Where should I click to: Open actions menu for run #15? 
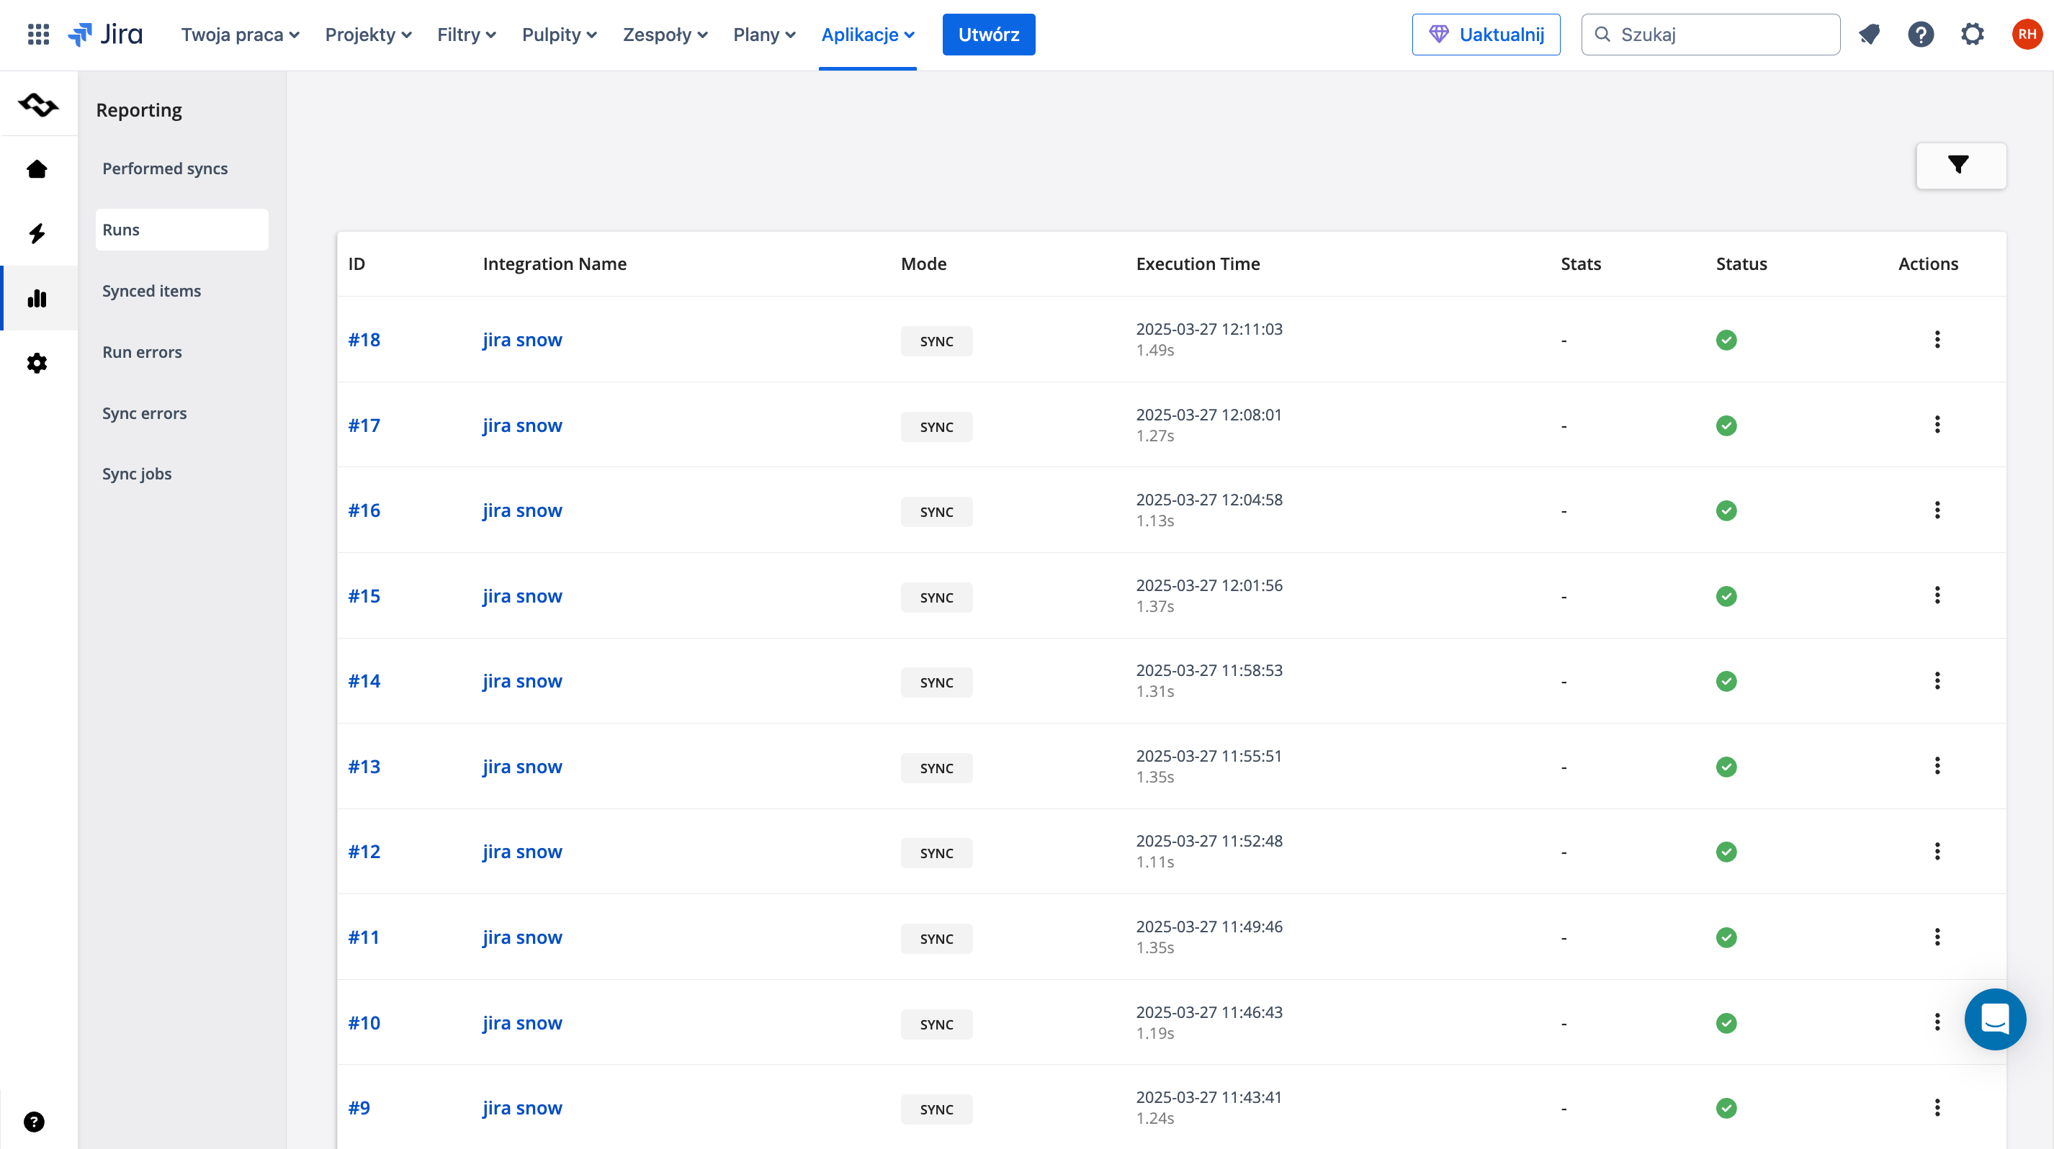pos(1937,595)
